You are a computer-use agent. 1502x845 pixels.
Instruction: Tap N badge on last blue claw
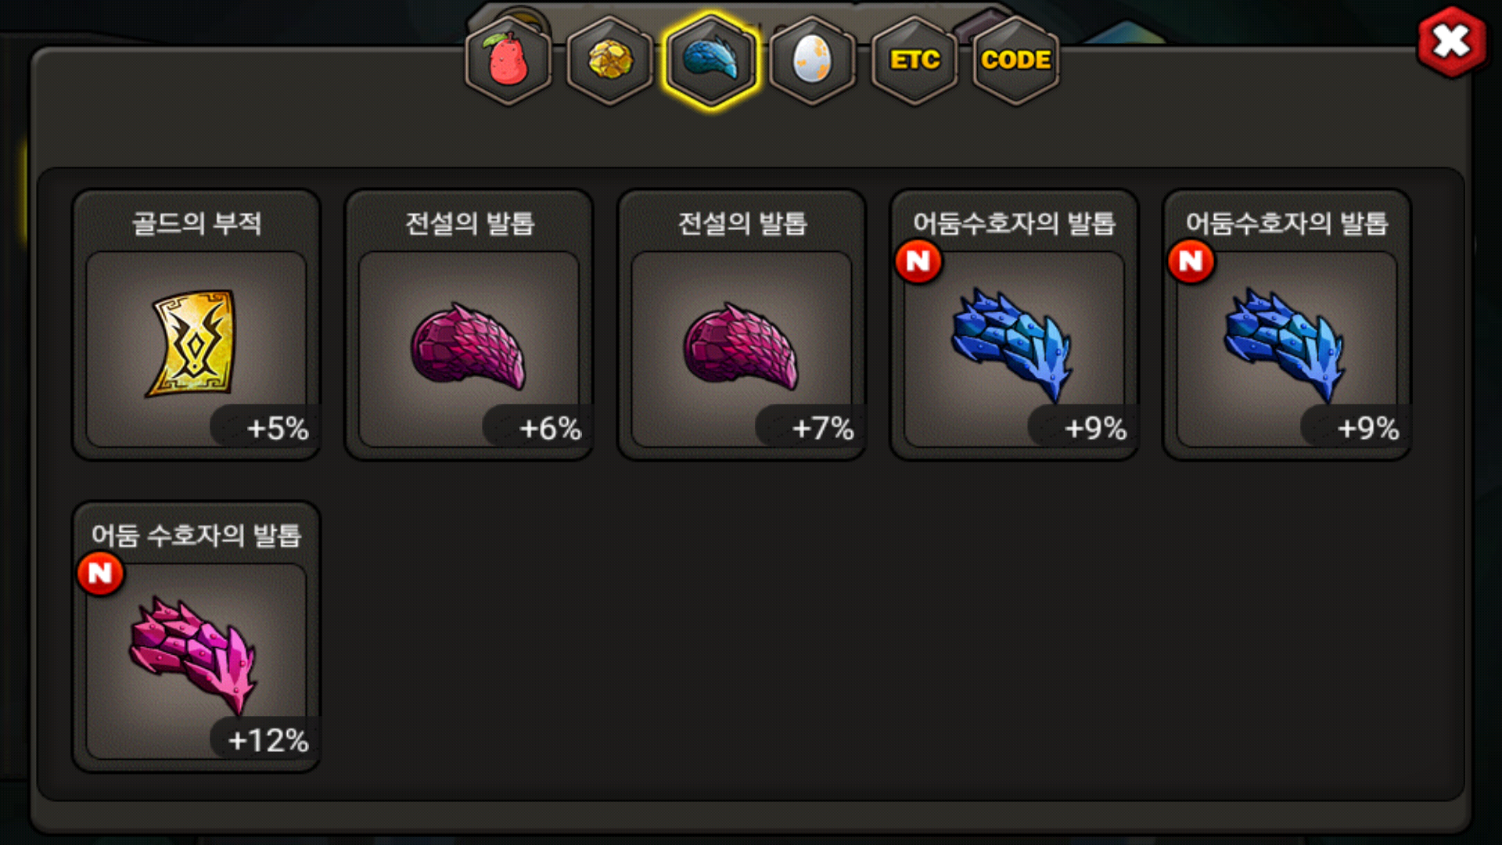pos(1191,261)
